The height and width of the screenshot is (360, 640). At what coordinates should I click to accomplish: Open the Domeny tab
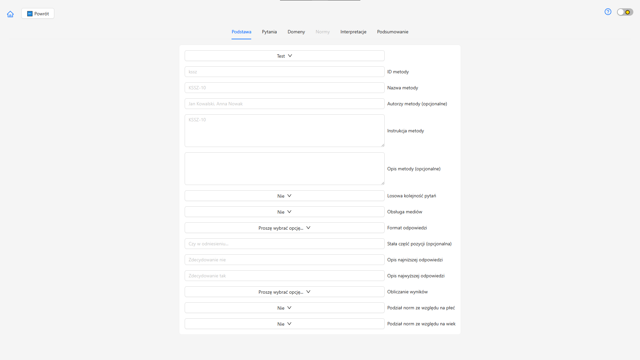click(296, 32)
